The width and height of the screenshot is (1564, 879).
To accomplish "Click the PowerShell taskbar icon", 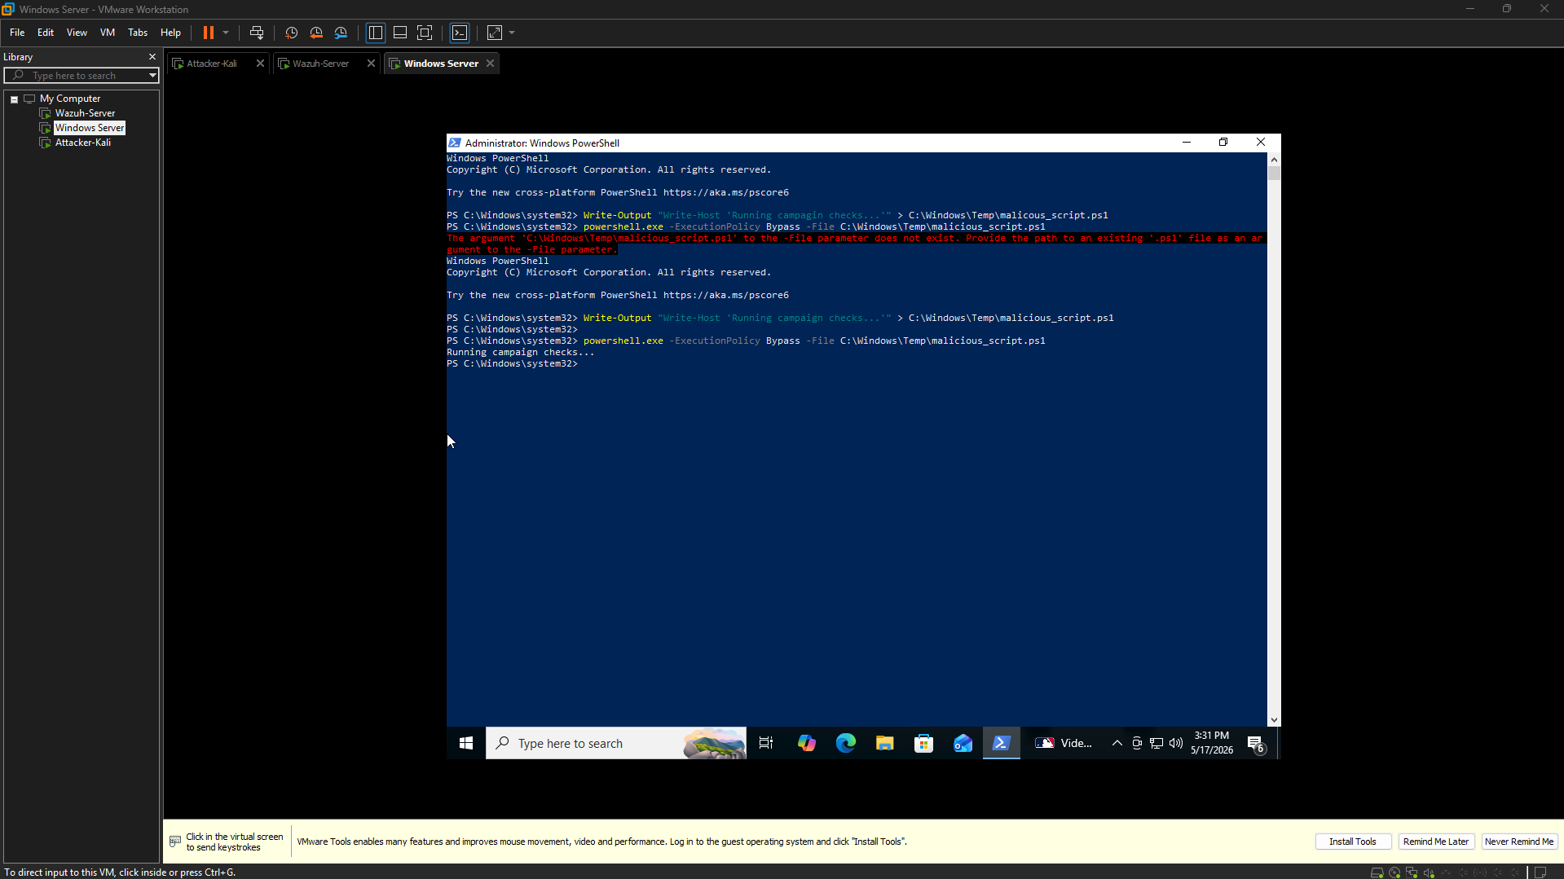I will click(1002, 743).
